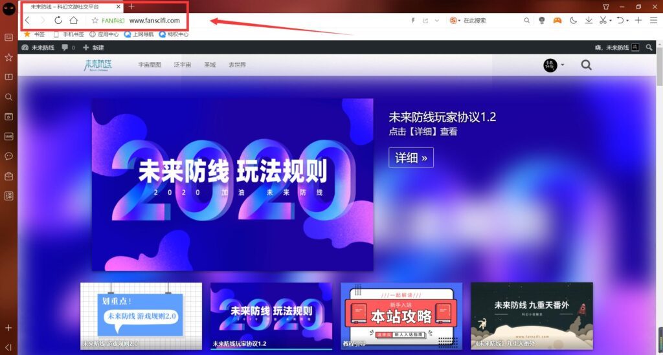Image resolution: width=663 pixels, height=355 pixels.
Task: Toggle night mode with the moon icon
Action: [573, 20]
